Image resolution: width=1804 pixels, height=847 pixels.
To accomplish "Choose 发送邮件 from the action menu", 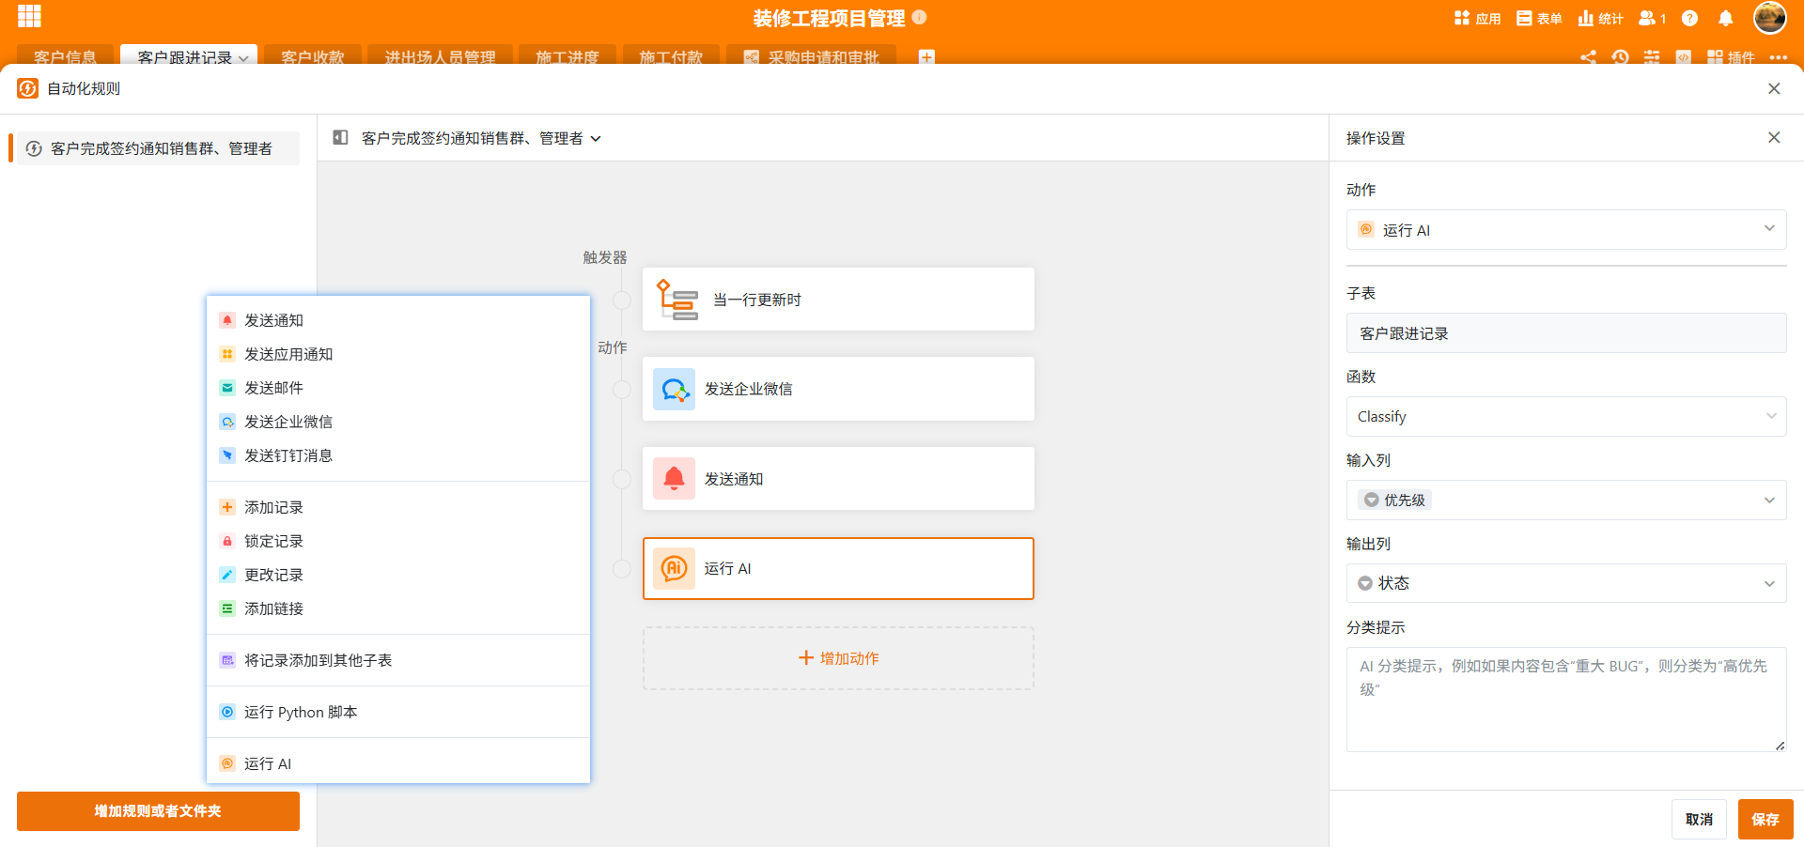I will click(x=273, y=388).
